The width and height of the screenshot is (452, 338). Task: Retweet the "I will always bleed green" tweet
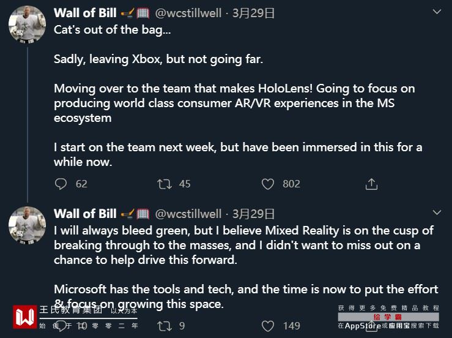(x=164, y=326)
